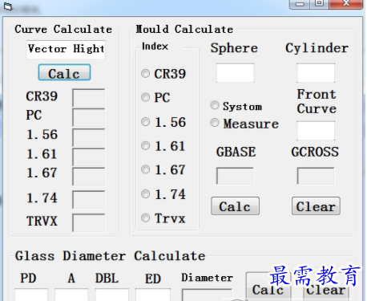Click the 1.61 curve result box
Viewport: 367px width, 301px height.
coord(89,157)
